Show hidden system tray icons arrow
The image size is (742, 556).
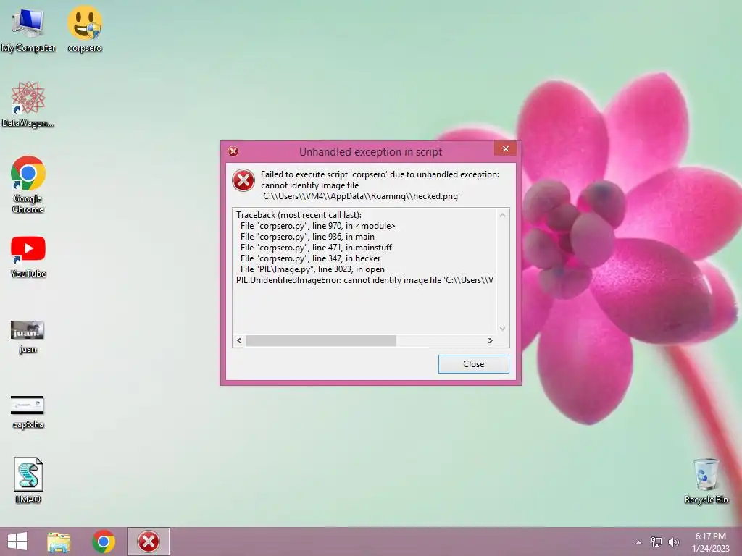point(639,542)
